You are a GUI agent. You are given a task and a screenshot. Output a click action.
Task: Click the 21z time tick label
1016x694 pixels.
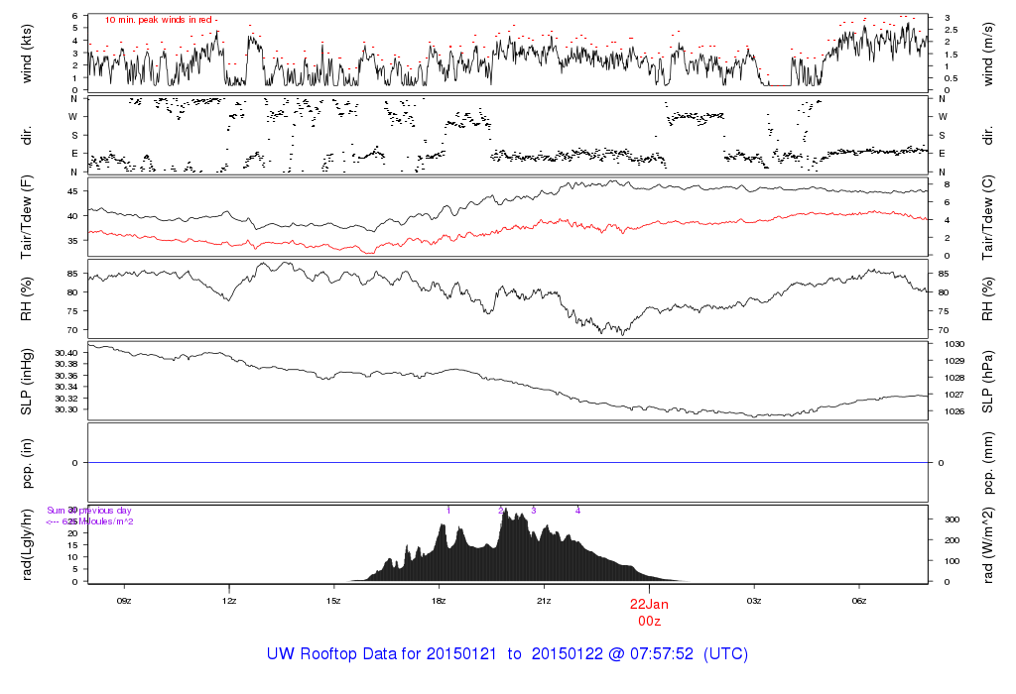[544, 601]
